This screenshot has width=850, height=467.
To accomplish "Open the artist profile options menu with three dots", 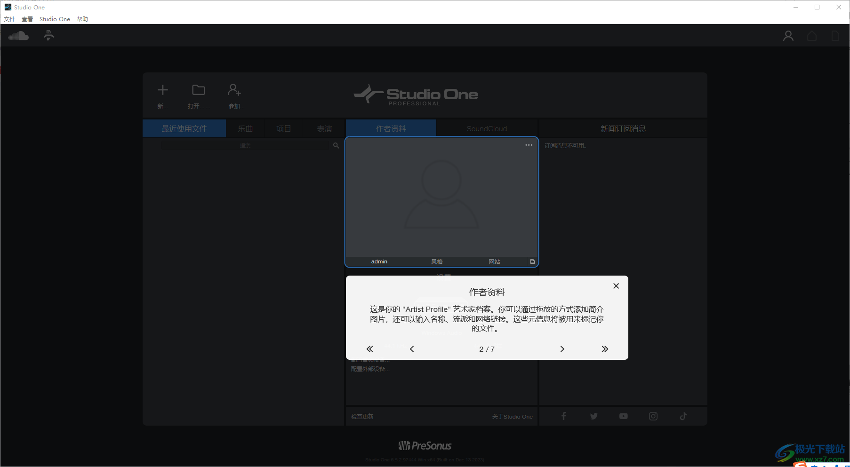I will 529,145.
